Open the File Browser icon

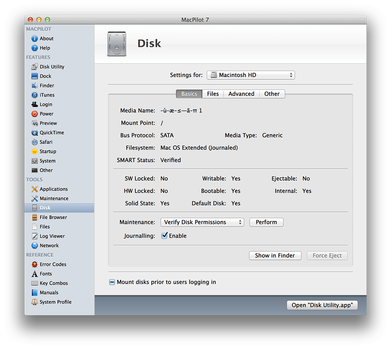(34, 217)
